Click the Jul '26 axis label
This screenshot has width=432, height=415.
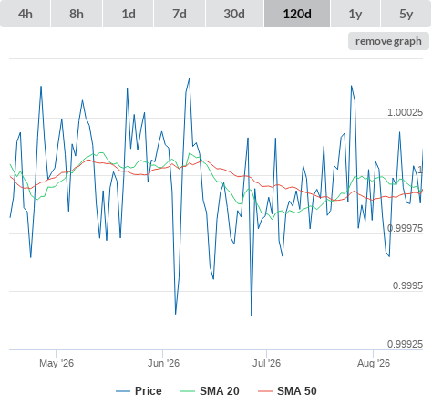tap(266, 363)
